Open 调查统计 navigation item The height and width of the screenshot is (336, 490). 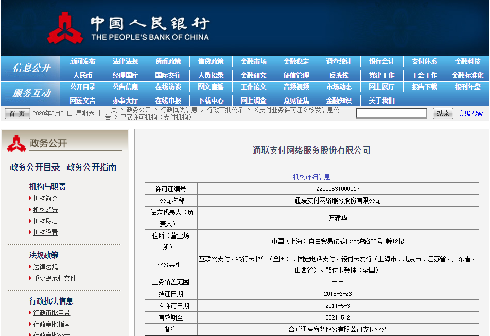(339, 62)
